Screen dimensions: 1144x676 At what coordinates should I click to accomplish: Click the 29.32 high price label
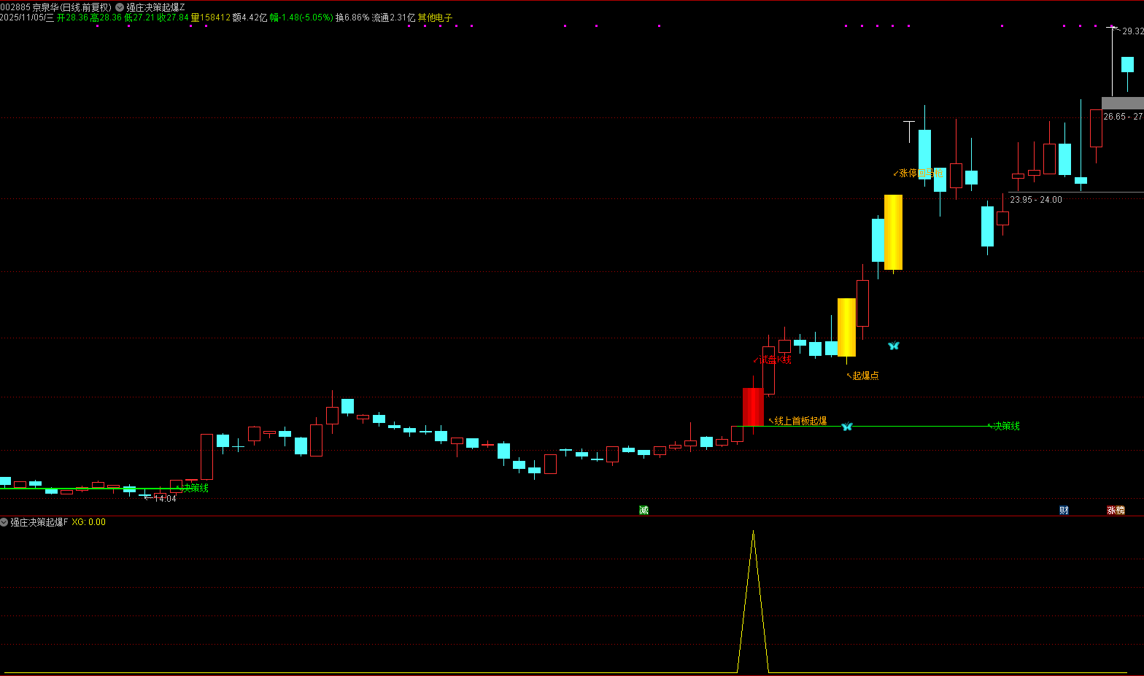[x=1132, y=31]
